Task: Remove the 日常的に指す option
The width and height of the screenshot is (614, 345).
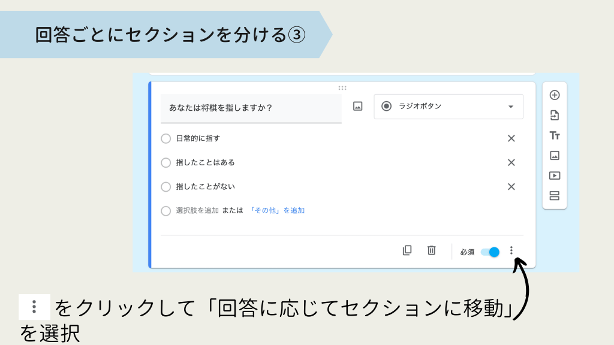Action: [511, 138]
